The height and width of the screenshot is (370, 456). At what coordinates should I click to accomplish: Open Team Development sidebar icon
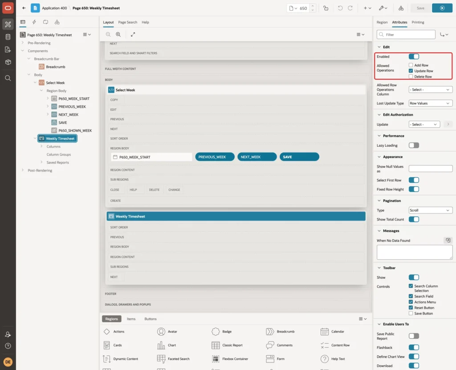(x=8, y=49)
